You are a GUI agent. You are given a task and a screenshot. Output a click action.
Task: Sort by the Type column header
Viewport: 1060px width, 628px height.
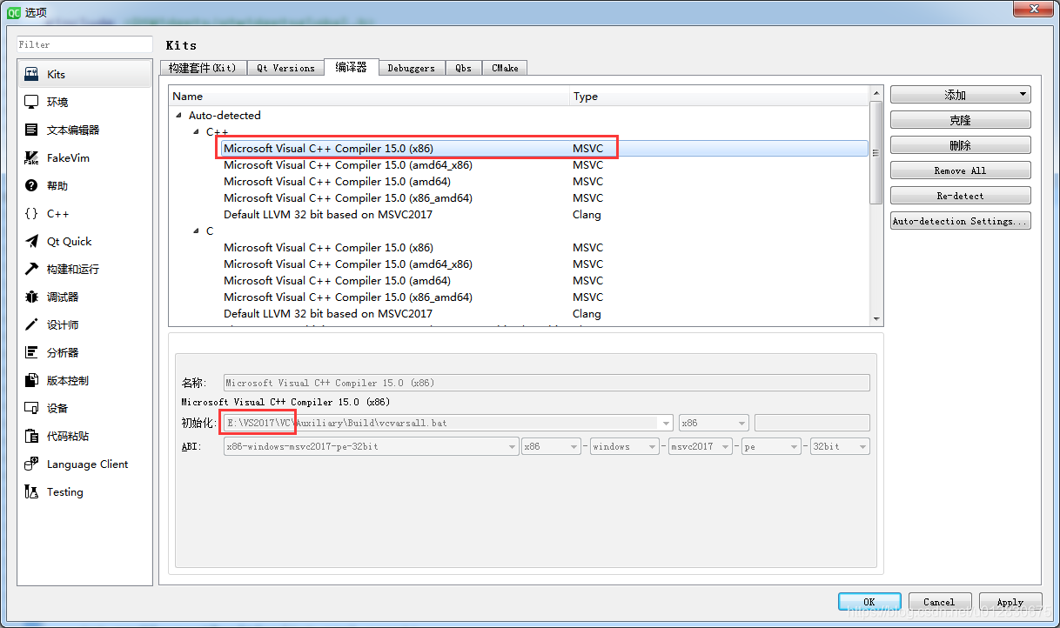click(x=720, y=97)
